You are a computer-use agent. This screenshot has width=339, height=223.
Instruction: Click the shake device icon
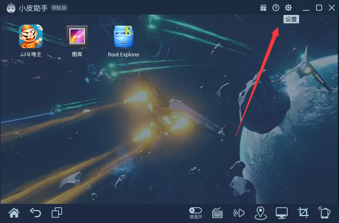pyautogui.click(x=239, y=213)
